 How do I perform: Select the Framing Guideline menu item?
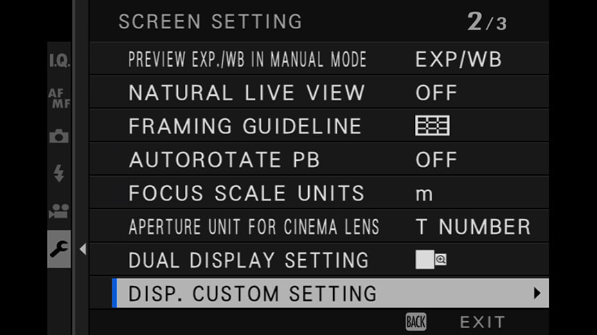pos(319,126)
